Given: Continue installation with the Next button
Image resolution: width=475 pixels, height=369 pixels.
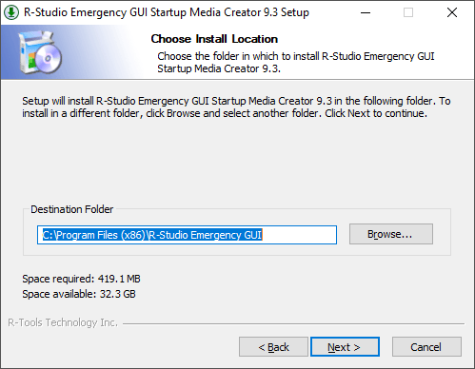Looking at the screenshot, I should (345, 347).
